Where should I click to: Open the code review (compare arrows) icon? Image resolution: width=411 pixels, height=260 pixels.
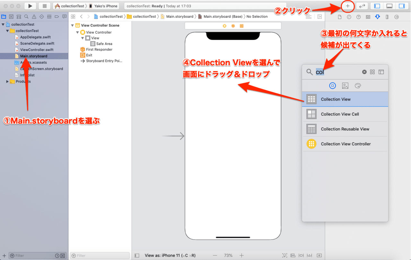click(x=362, y=6)
